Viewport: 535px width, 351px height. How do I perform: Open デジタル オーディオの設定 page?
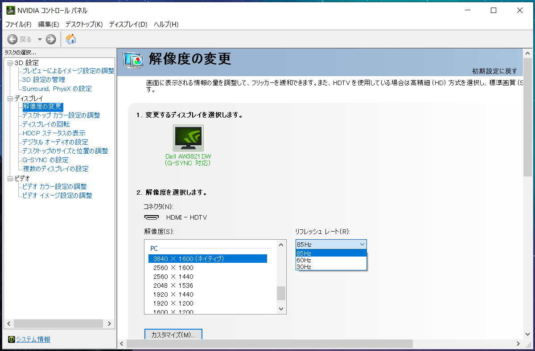tap(55, 142)
